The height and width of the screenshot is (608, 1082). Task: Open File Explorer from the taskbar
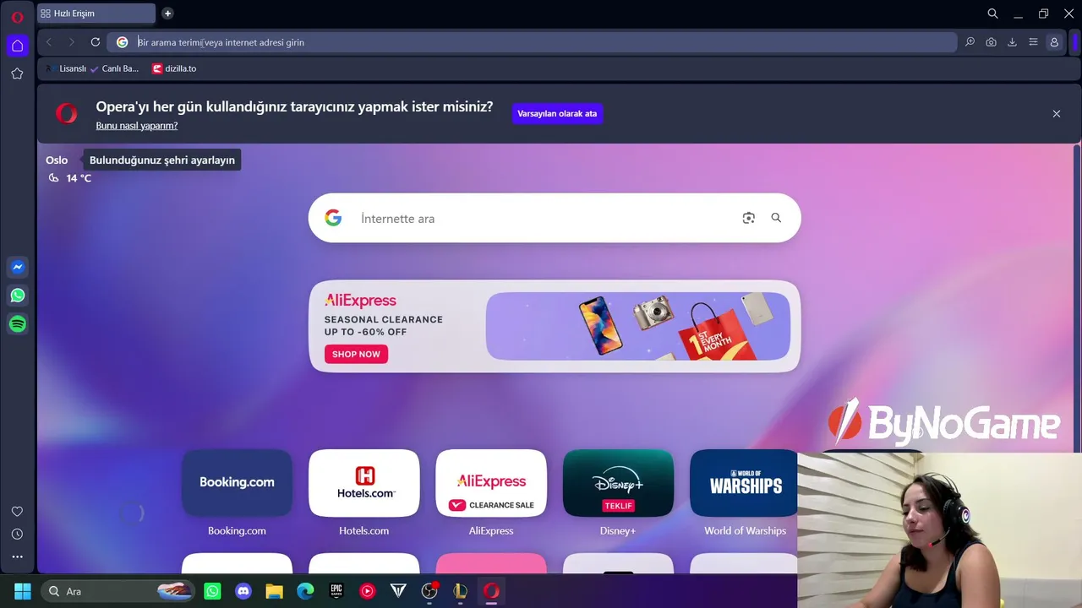click(274, 591)
